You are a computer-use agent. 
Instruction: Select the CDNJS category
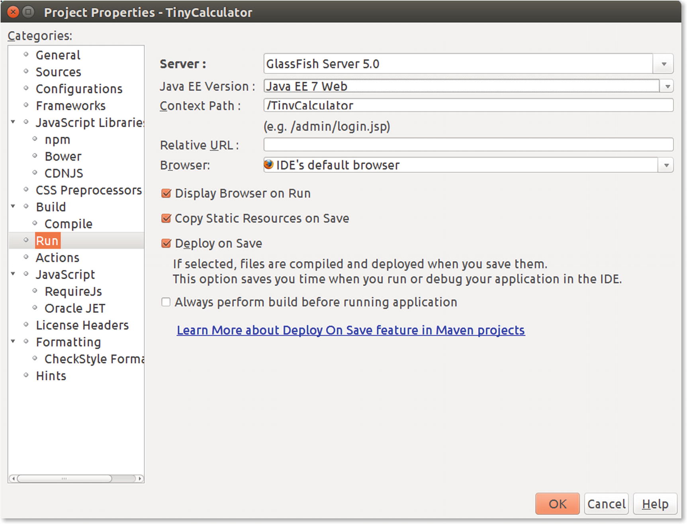tap(64, 173)
